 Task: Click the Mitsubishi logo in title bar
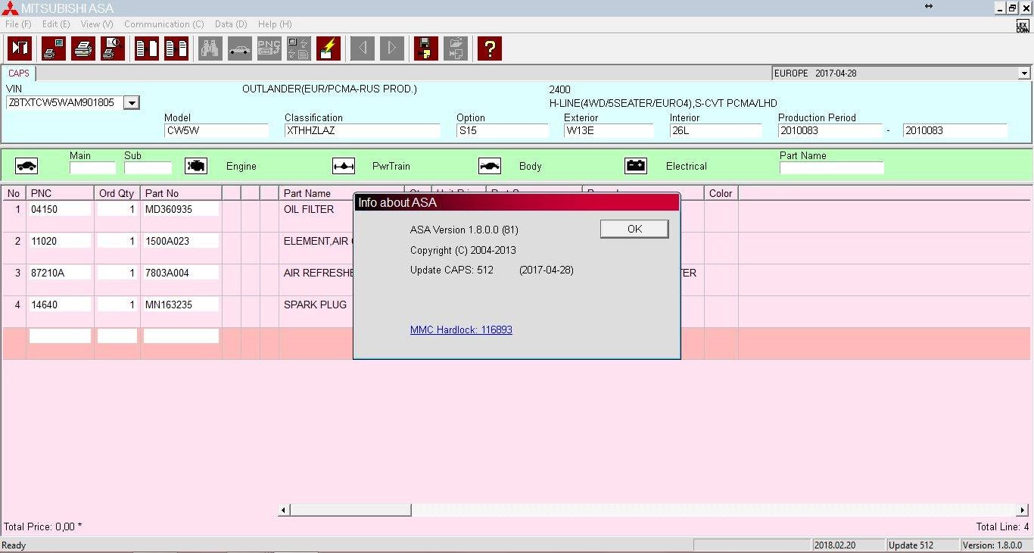10,8
